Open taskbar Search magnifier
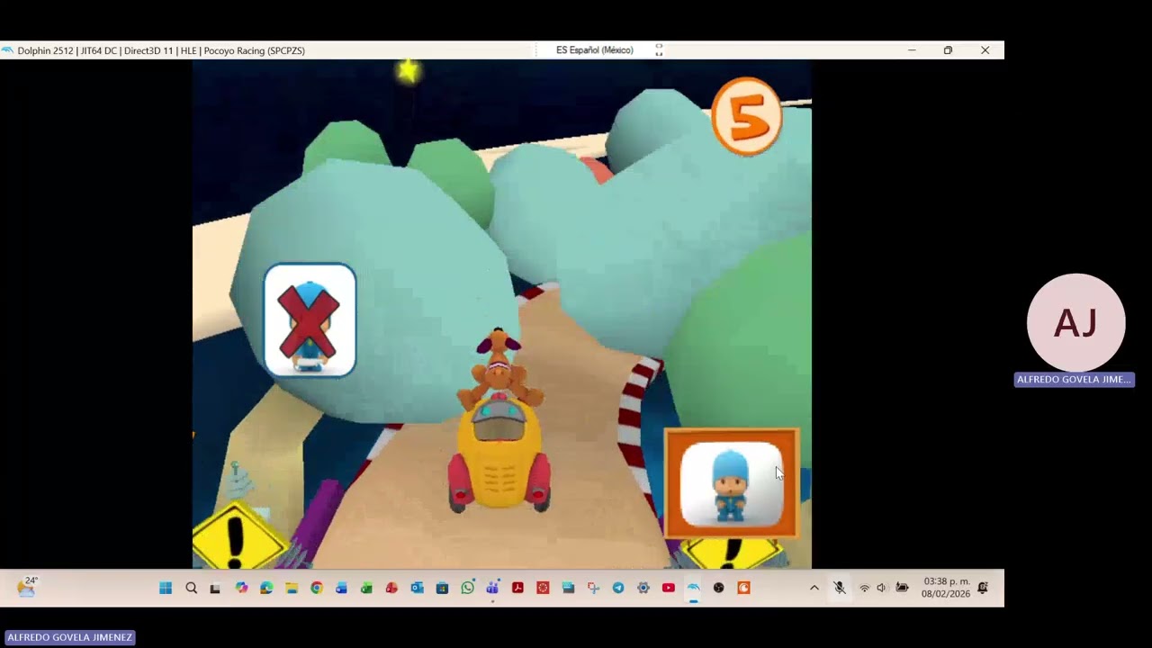Image resolution: width=1152 pixels, height=648 pixels. pos(191,588)
